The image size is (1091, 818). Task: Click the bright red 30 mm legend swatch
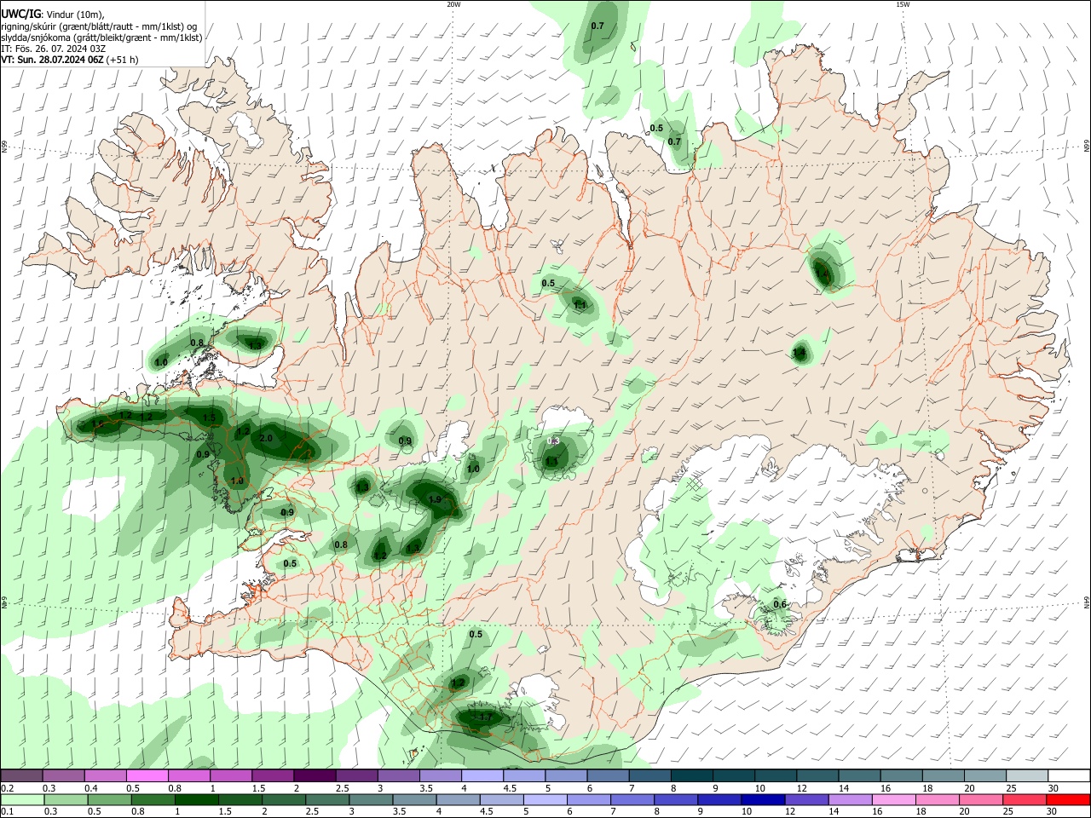coord(1068,800)
